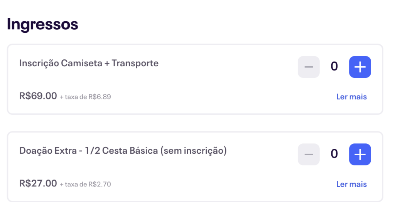Decrease quantity for Inscrição Camiseta + Transporte
Image resolution: width=395 pixels, height=220 pixels.
pos(309,67)
